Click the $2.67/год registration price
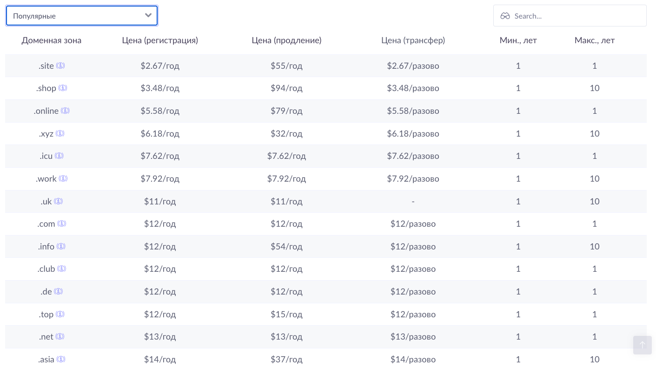 point(160,66)
